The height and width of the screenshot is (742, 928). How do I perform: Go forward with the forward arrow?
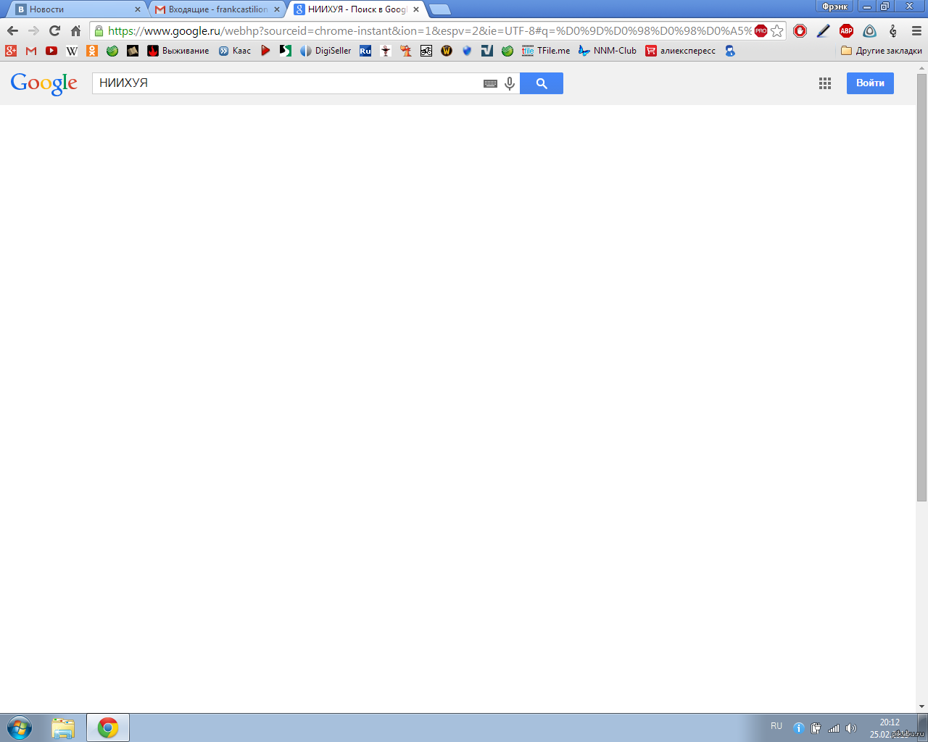point(33,30)
